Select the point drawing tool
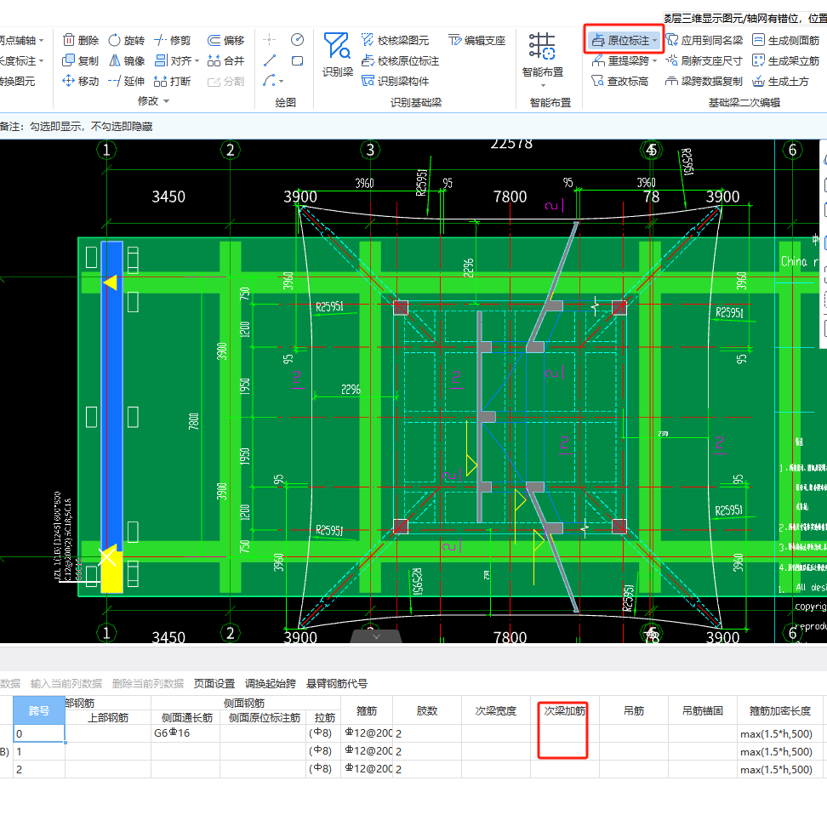827x815 pixels. pyautogui.click(x=270, y=40)
